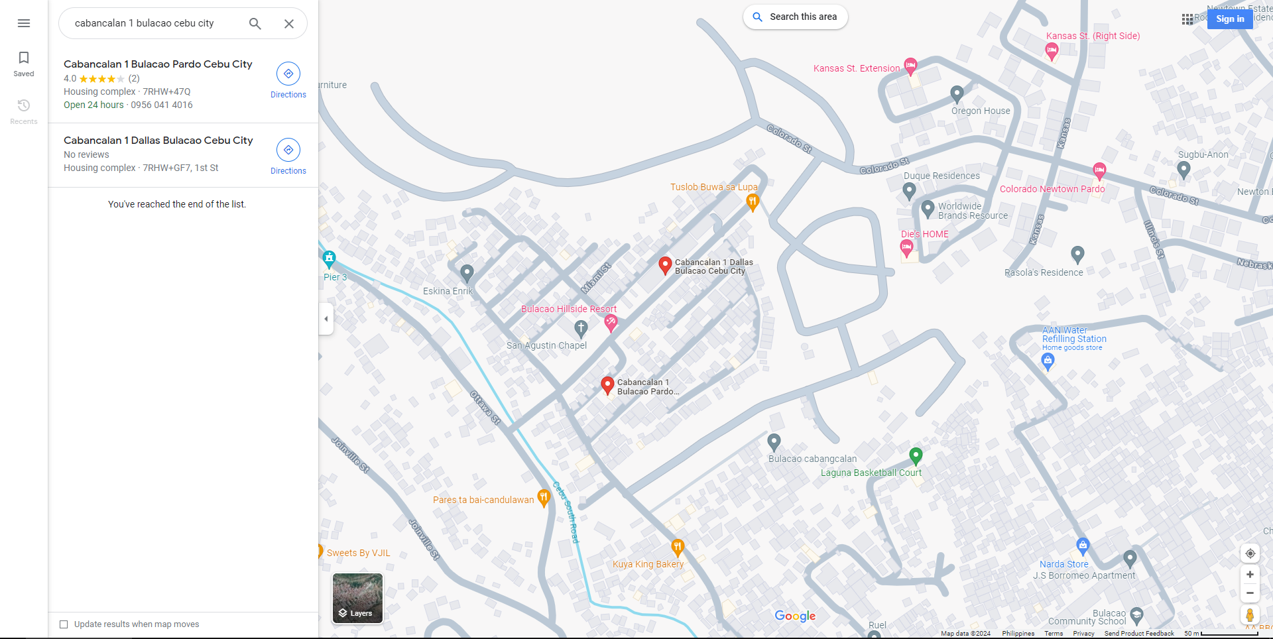This screenshot has height=639, width=1273.
Task: Open the Layers map type switcher
Action: click(x=357, y=599)
